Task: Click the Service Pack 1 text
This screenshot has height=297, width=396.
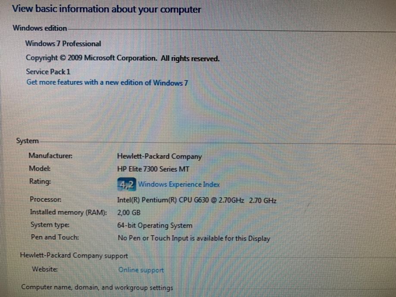Action: 48,71
